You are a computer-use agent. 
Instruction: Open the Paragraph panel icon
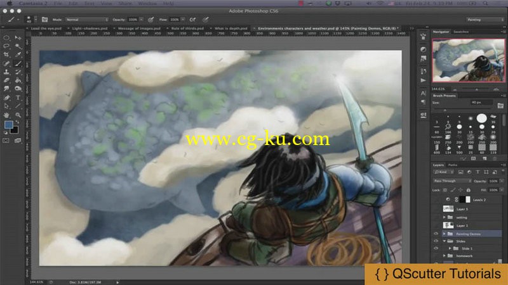tap(423, 102)
